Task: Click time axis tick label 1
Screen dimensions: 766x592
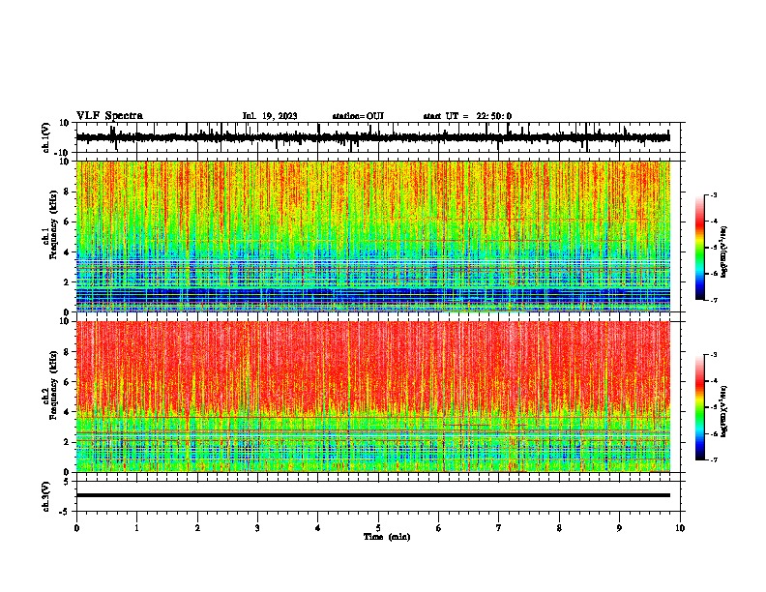Action: pyautogui.click(x=136, y=528)
